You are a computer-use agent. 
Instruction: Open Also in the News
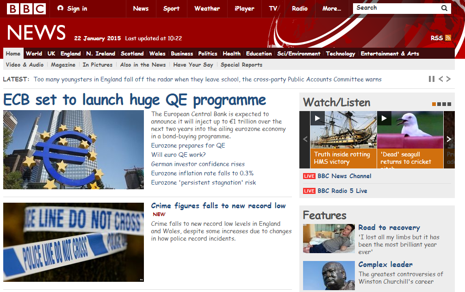[x=143, y=65]
